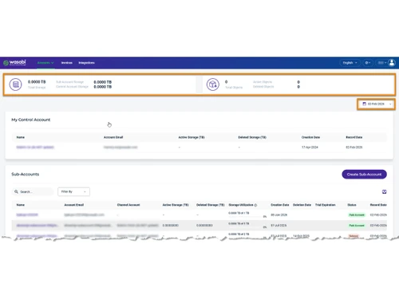
Task: Sort sub-accounts by Account Email column
Action: [74, 205]
